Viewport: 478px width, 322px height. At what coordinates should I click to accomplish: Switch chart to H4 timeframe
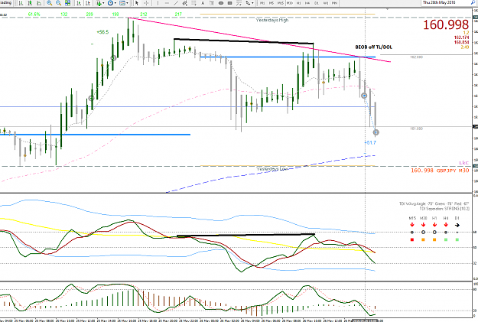307,3
